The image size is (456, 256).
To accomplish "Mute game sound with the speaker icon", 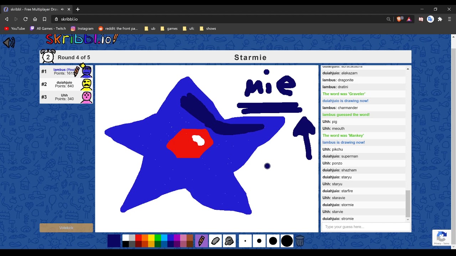I will [9, 43].
